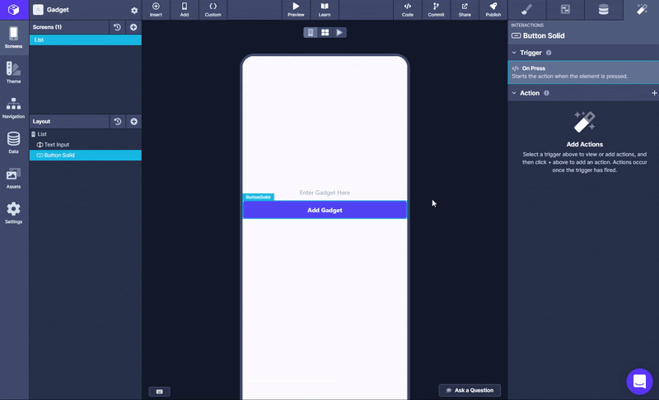Switch to the Styles brush tab
Screen dimensions: 659x400
pyautogui.click(x=527, y=9)
